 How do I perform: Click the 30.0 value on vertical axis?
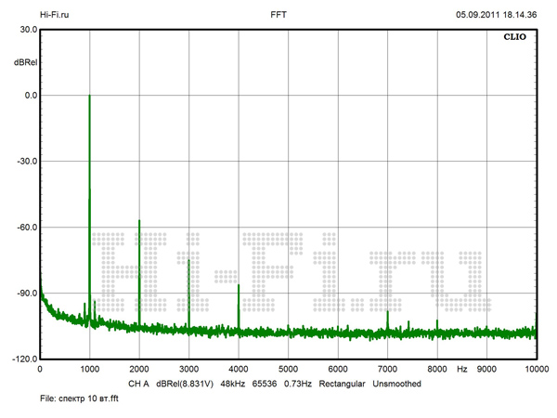pyautogui.click(x=26, y=30)
